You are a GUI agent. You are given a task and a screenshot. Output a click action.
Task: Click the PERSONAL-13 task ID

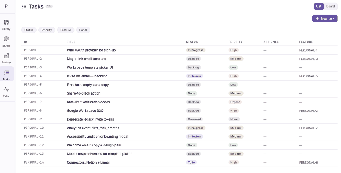pos(34,154)
